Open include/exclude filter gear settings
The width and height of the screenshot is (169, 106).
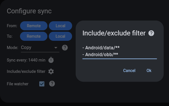tap(51, 71)
